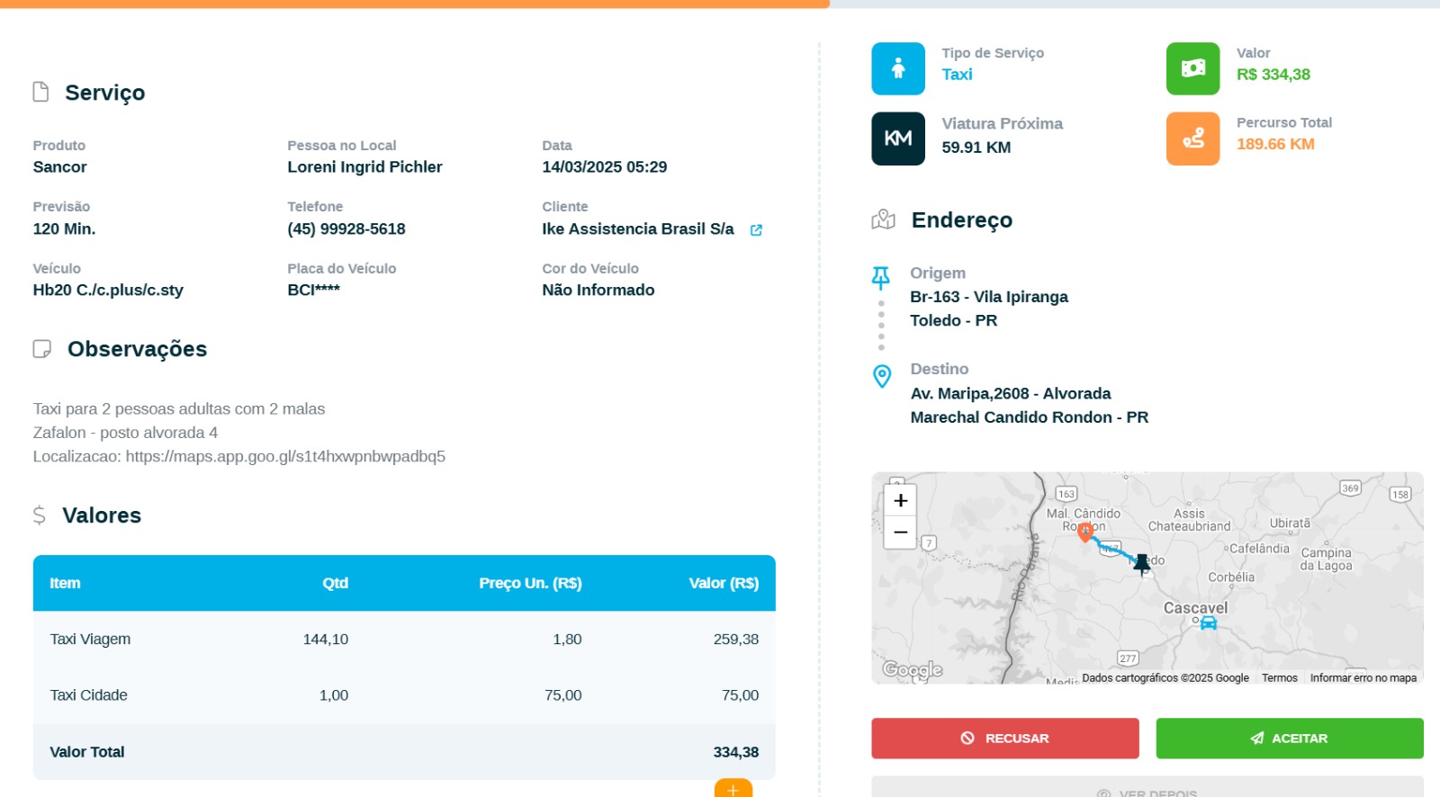Click the green money Valor icon
1440x797 pixels.
1192,68
